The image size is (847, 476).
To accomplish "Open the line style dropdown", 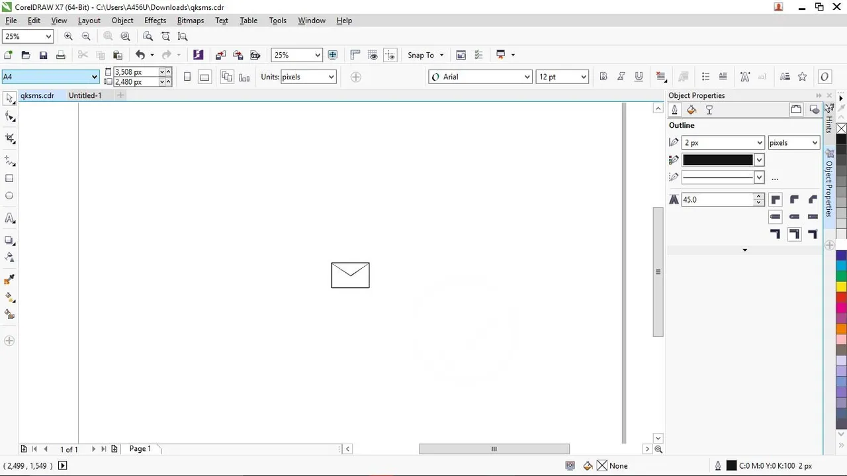I will 759,177.
